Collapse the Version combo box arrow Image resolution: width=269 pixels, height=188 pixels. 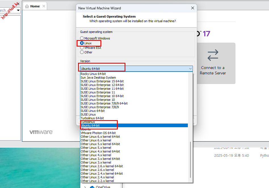pos(190,69)
